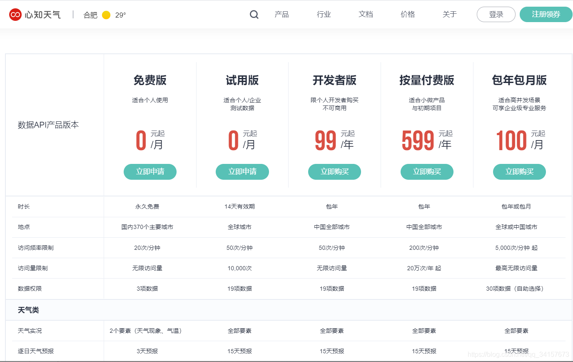Click the 5,000次/分钟 起 cell

pos(516,248)
